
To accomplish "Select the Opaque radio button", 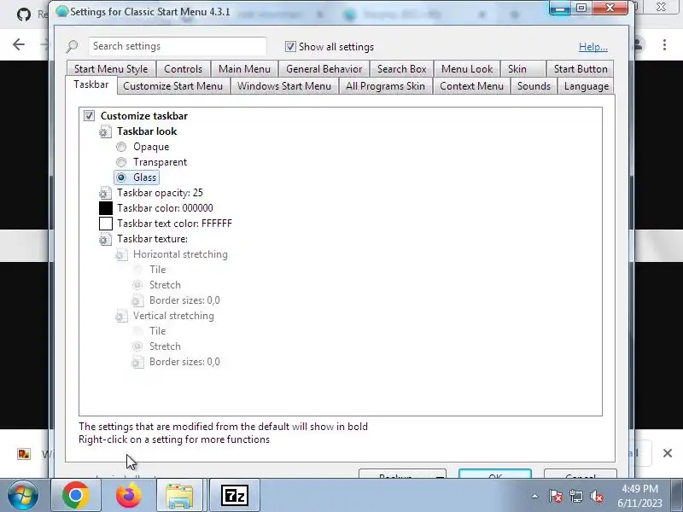I will coord(121,147).
